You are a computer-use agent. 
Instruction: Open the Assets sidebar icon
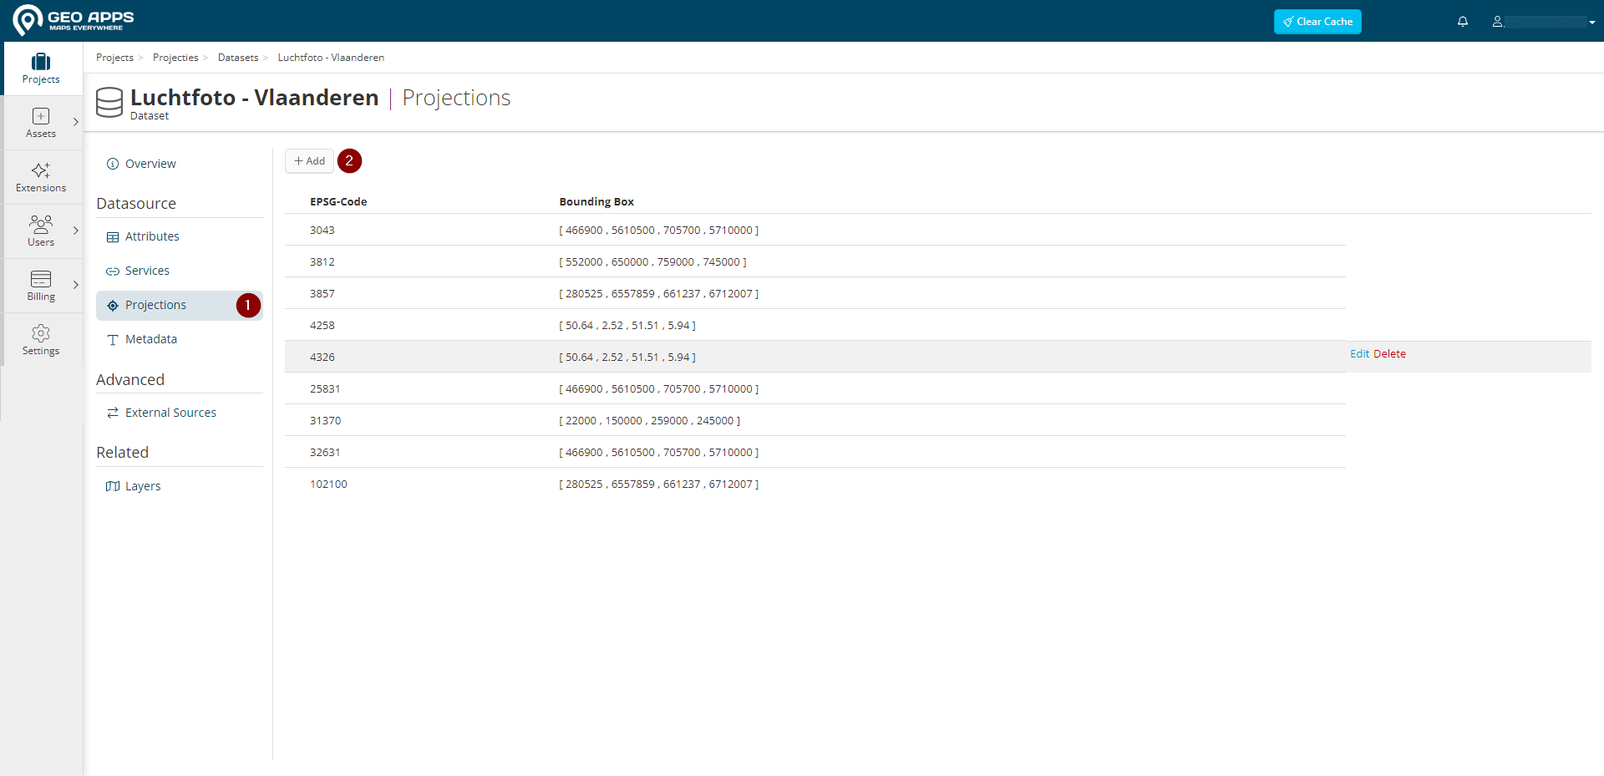(41, 116)
